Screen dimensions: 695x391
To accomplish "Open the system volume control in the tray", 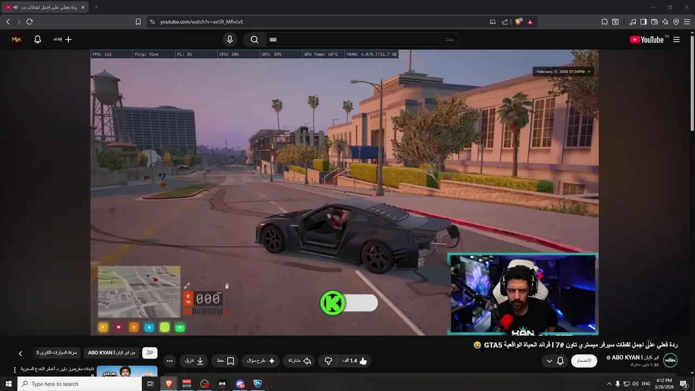I will (635, 384).
